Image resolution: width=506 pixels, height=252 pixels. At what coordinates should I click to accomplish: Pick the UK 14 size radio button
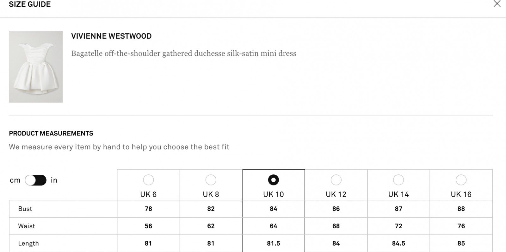398,180
